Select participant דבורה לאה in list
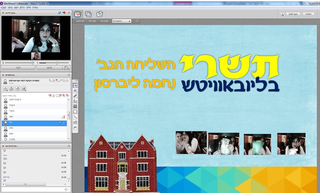 [34, 100]
